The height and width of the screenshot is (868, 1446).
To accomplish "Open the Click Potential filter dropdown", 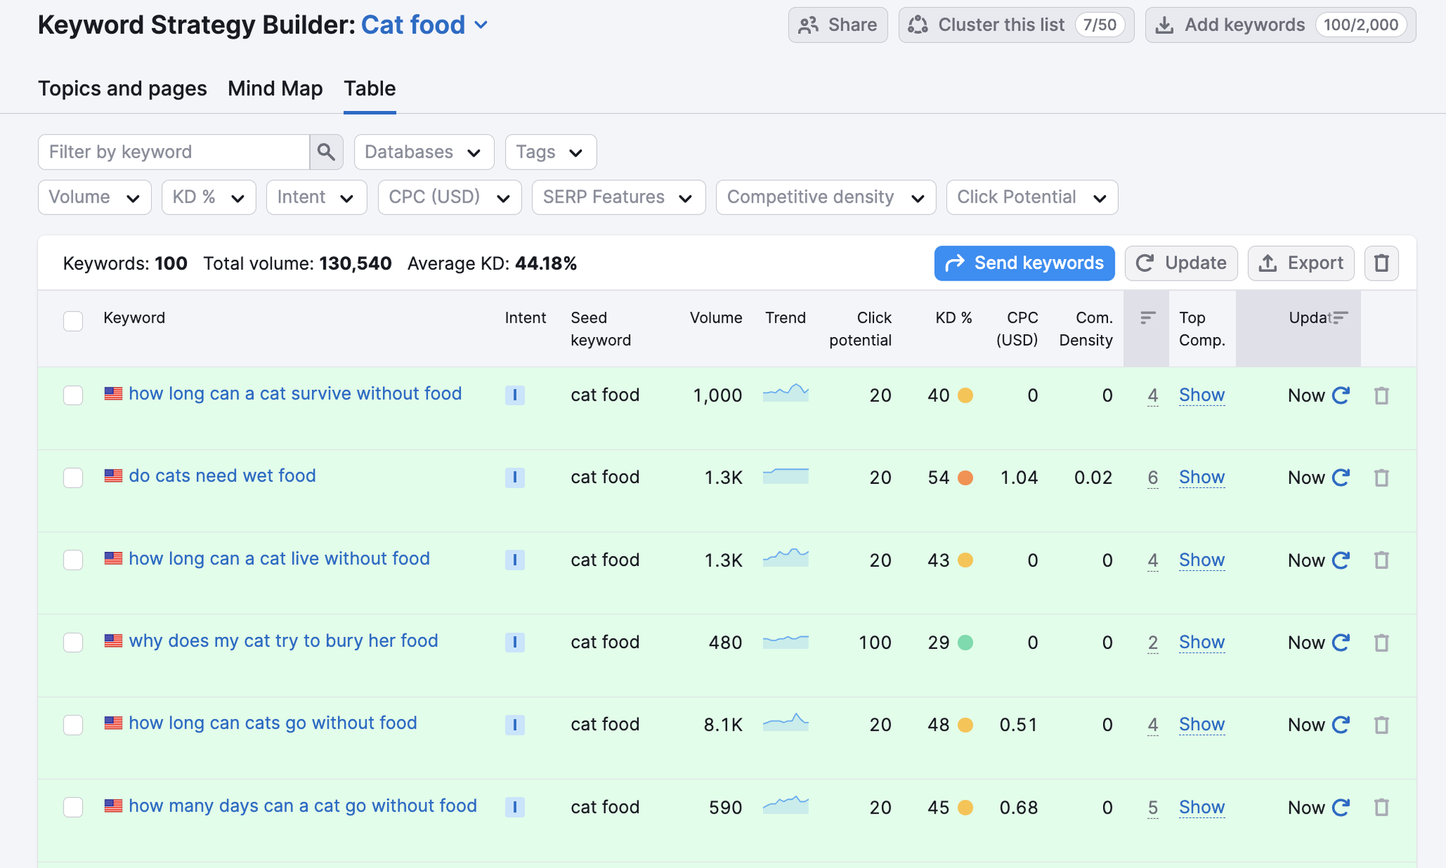I will pyautogui.click(x=1032, y=198).
